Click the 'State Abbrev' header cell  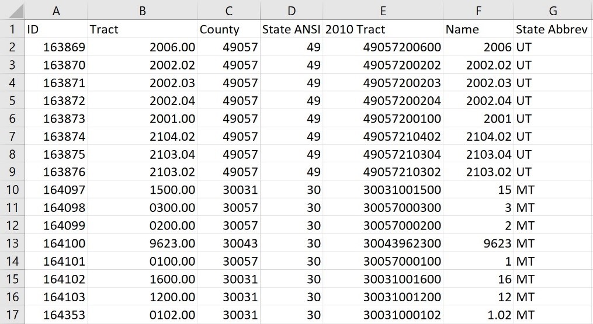[x=553, y=29]
